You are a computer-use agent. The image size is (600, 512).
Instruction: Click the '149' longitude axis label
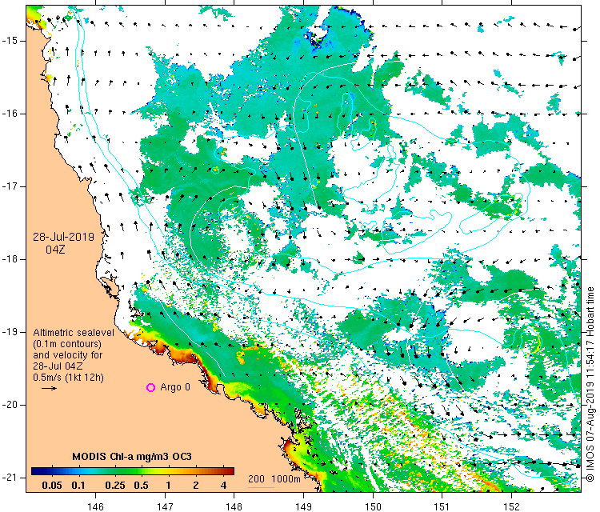point(303,507)
